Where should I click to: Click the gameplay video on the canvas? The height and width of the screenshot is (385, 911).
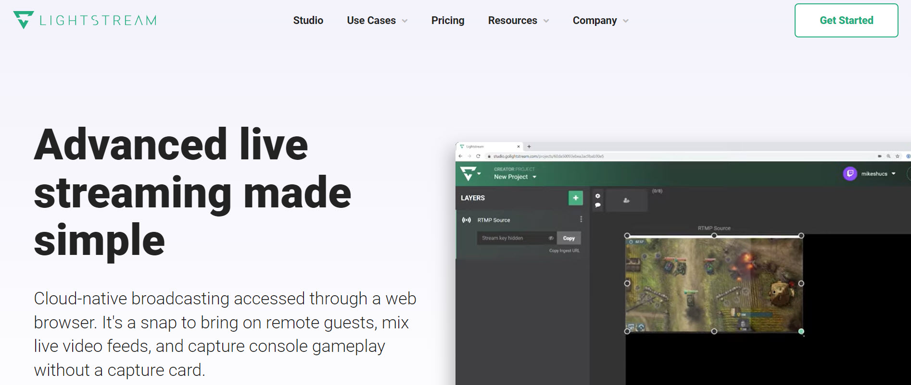pos(714,284)
